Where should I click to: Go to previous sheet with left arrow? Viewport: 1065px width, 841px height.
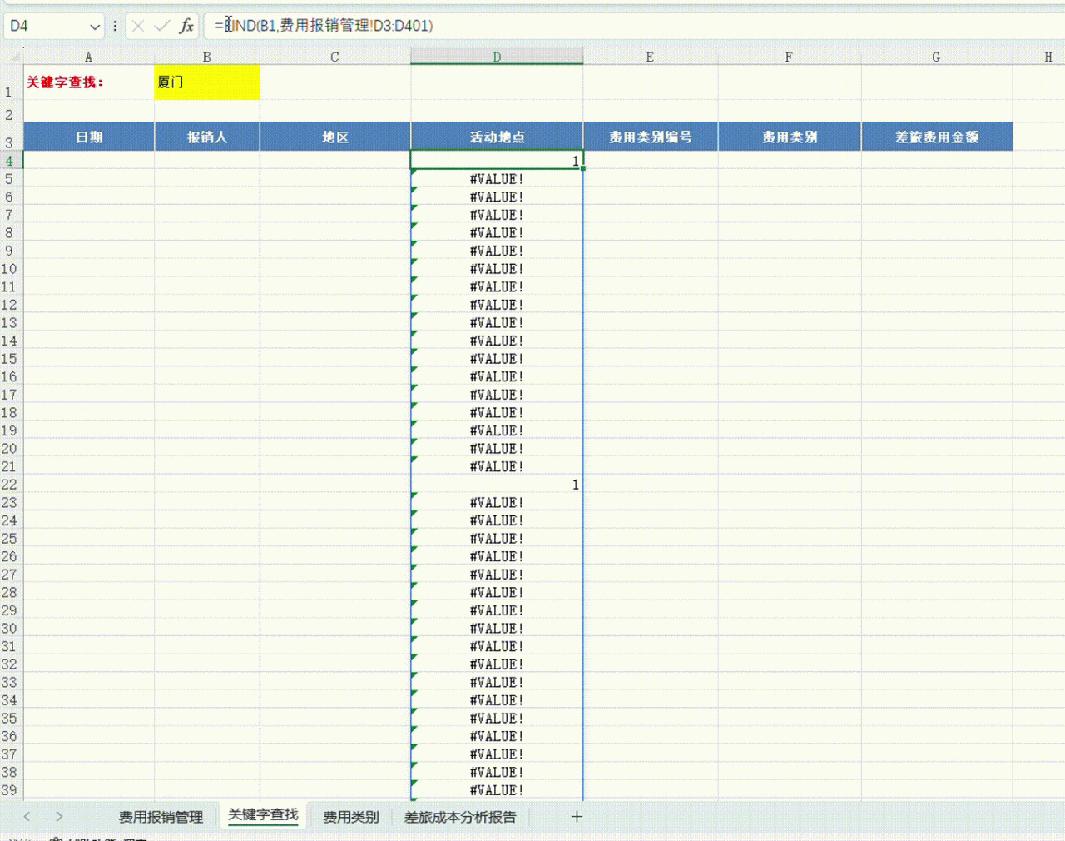(27, 817)
